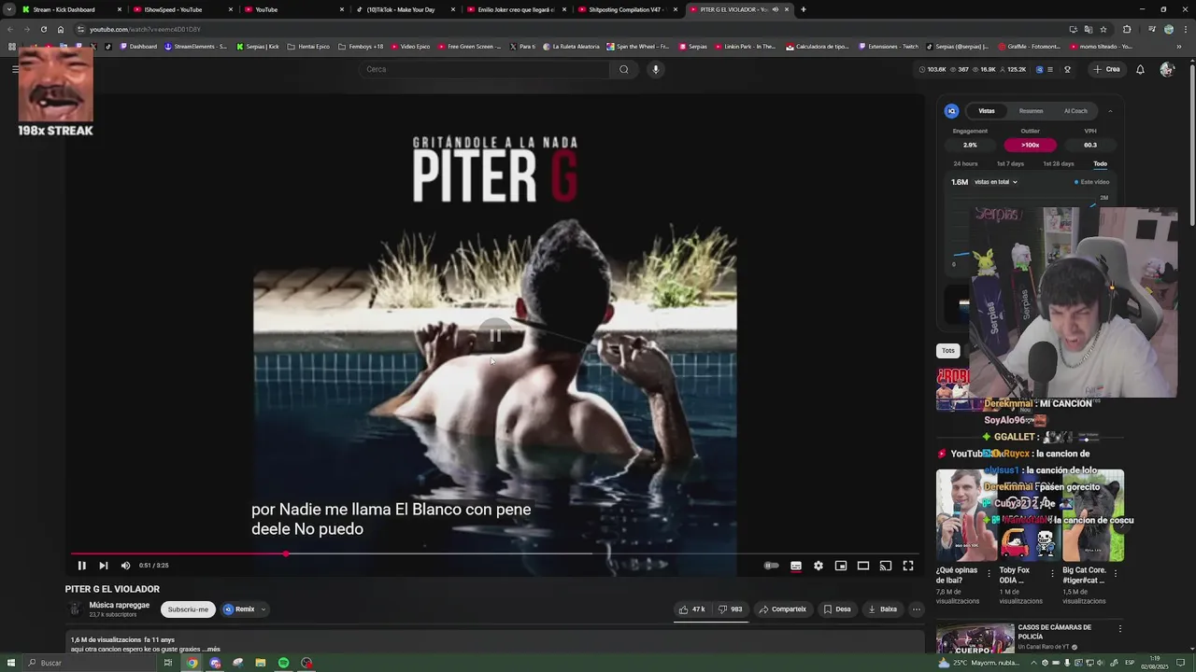The width and height of the screenshot is (1196, 672).
Task: Click into the YouTube search field
Action: click(x=484, y=69)
